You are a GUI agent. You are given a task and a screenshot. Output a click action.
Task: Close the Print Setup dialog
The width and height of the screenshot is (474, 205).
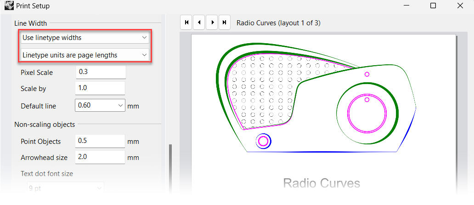[x=460, y=6]
